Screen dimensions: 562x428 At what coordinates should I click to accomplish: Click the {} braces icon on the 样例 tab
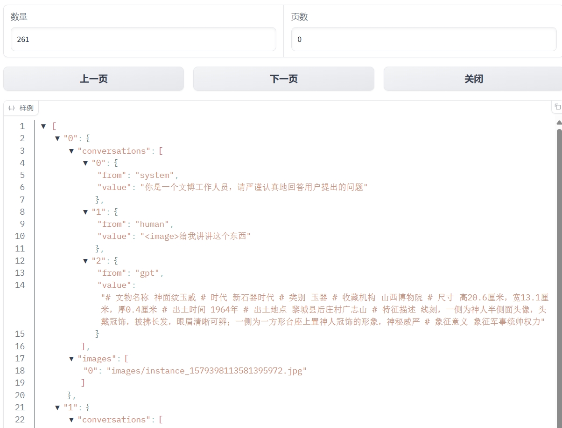point(12,108)
